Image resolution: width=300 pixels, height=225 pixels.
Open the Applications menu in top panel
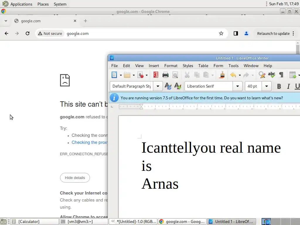pos(21,4)
